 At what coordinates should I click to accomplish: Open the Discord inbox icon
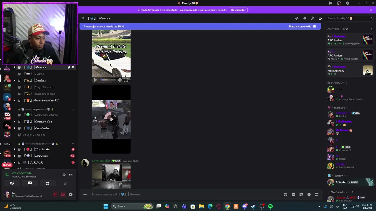tap(339, 3)
